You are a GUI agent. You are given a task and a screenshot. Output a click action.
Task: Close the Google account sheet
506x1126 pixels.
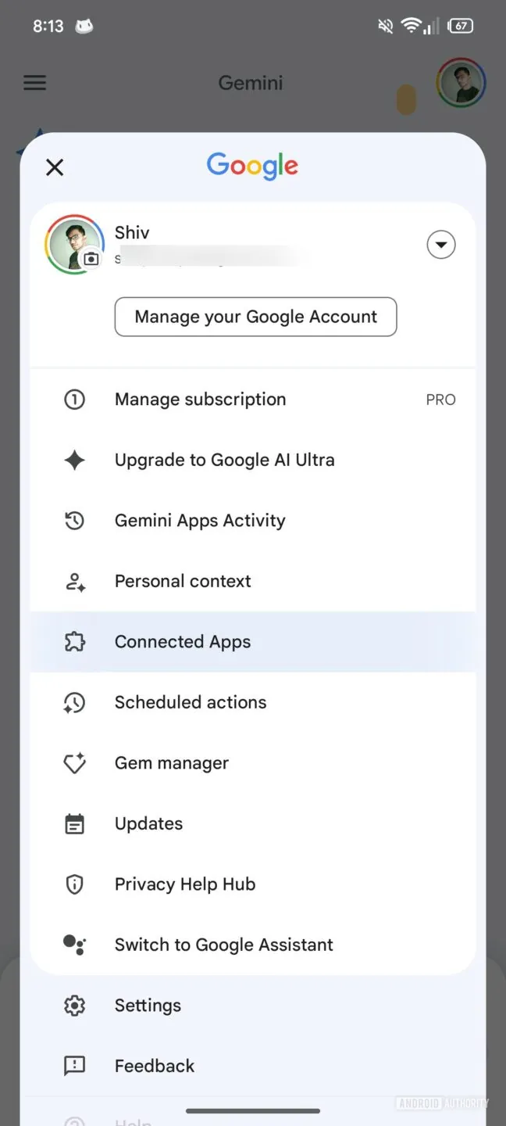(55, 167)
